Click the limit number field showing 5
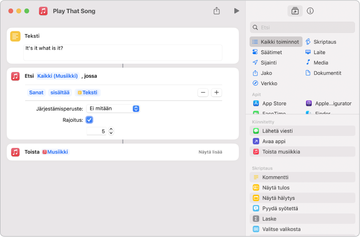 pos(96,131)
